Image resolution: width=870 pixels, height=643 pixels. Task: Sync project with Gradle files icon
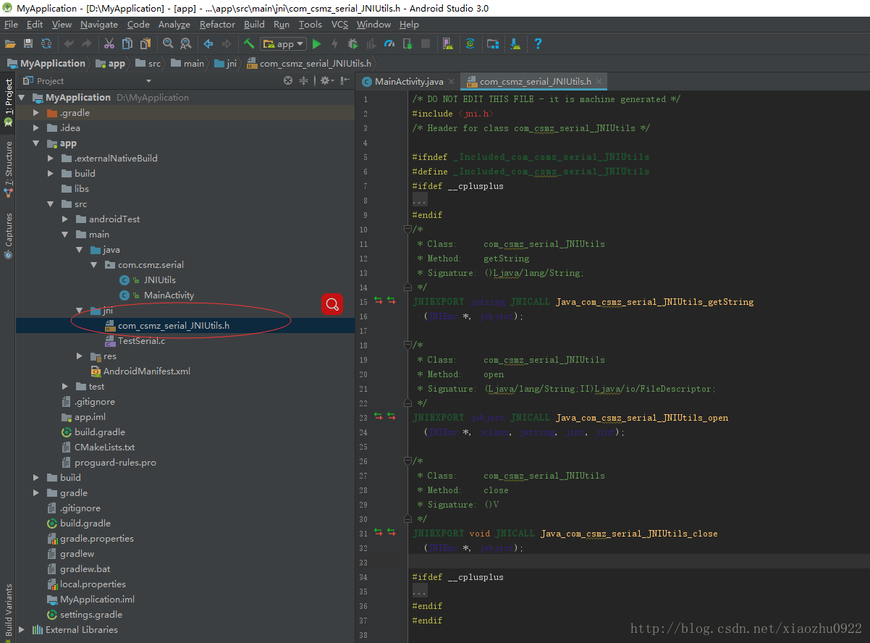pos(470,43)
